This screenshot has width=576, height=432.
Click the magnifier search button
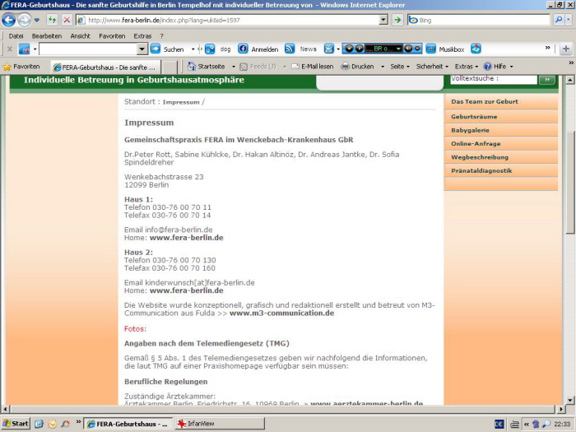pos(559,20)
